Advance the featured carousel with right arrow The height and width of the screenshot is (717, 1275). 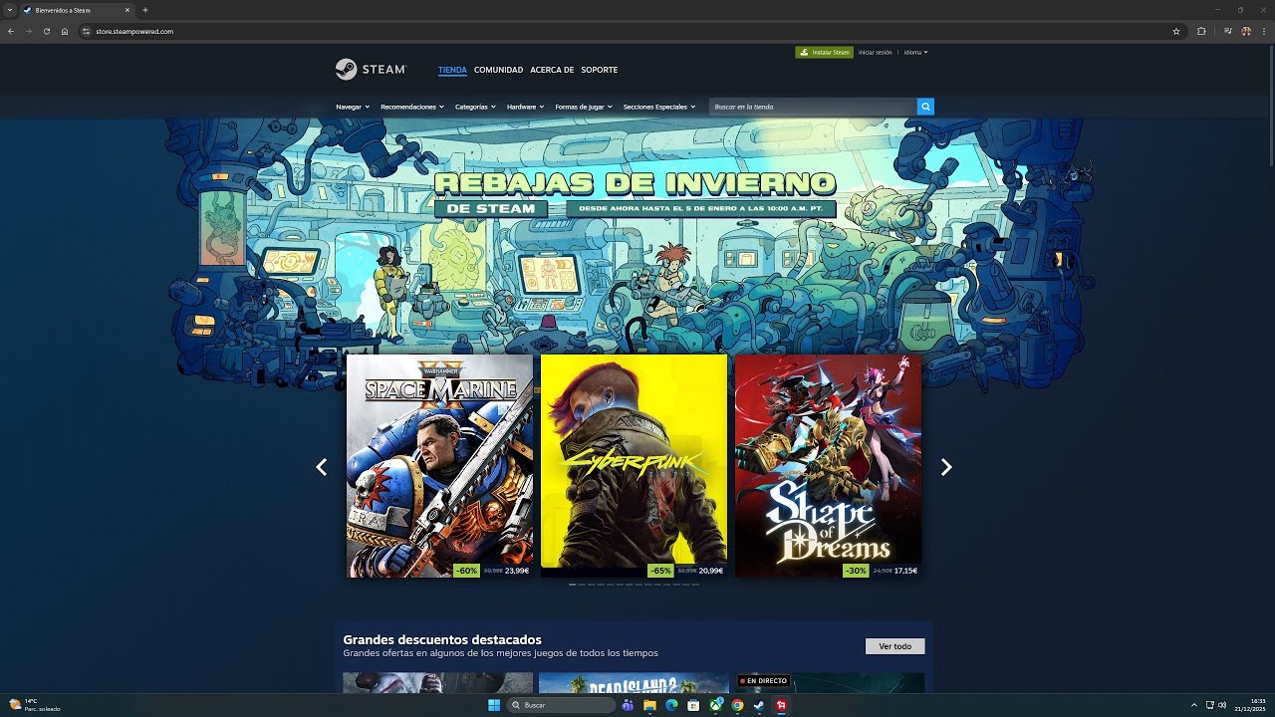(x=946, y=467)
